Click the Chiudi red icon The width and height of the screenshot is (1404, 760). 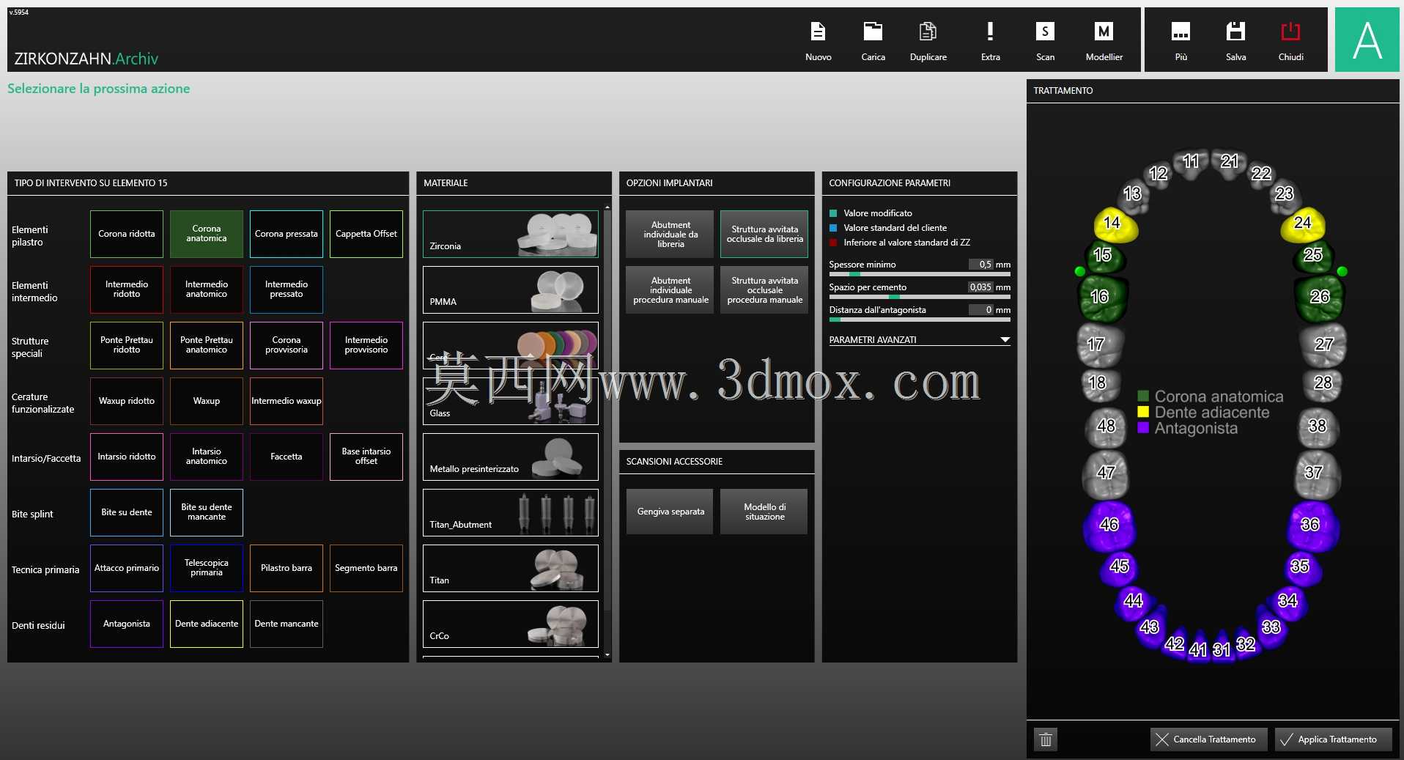click(1290, 32)
